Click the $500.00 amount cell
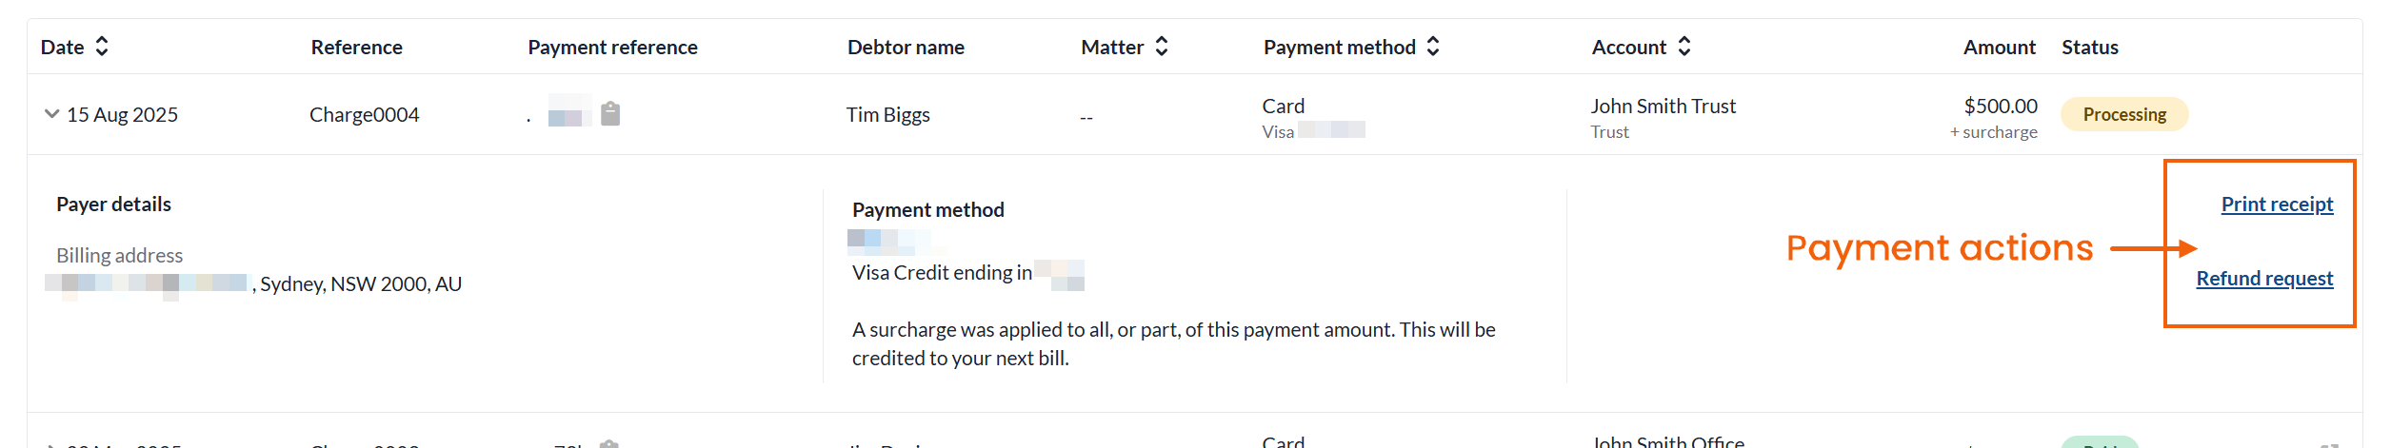2391x448 pixels. pos(2000,107)
